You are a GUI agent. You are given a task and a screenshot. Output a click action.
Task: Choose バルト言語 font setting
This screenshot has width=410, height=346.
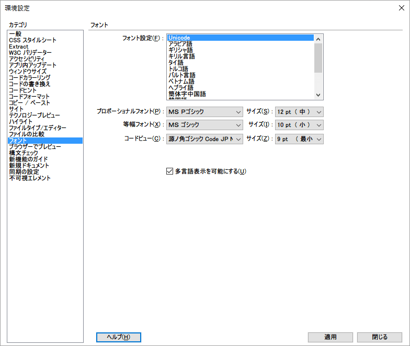tap(241, 75)
